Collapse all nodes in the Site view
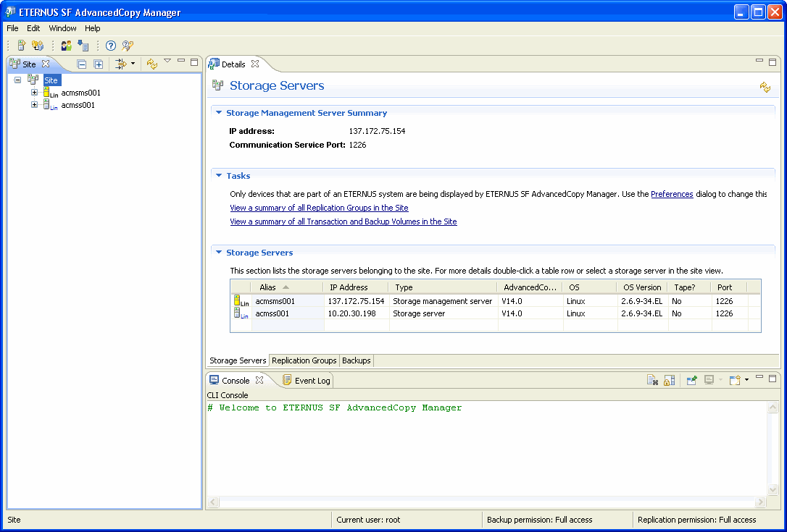Screen dimensions: 787x532 (x=82, y=64)
